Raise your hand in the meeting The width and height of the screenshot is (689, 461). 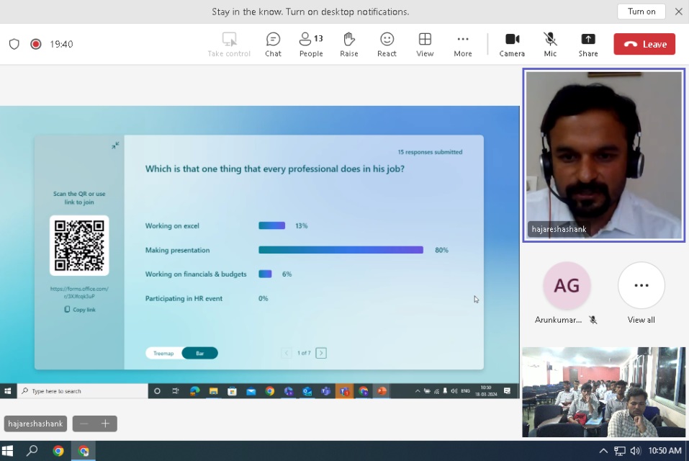(349, 45)
